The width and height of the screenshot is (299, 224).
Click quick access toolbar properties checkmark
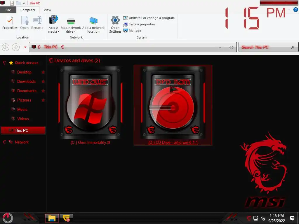(x=12, y=3)
